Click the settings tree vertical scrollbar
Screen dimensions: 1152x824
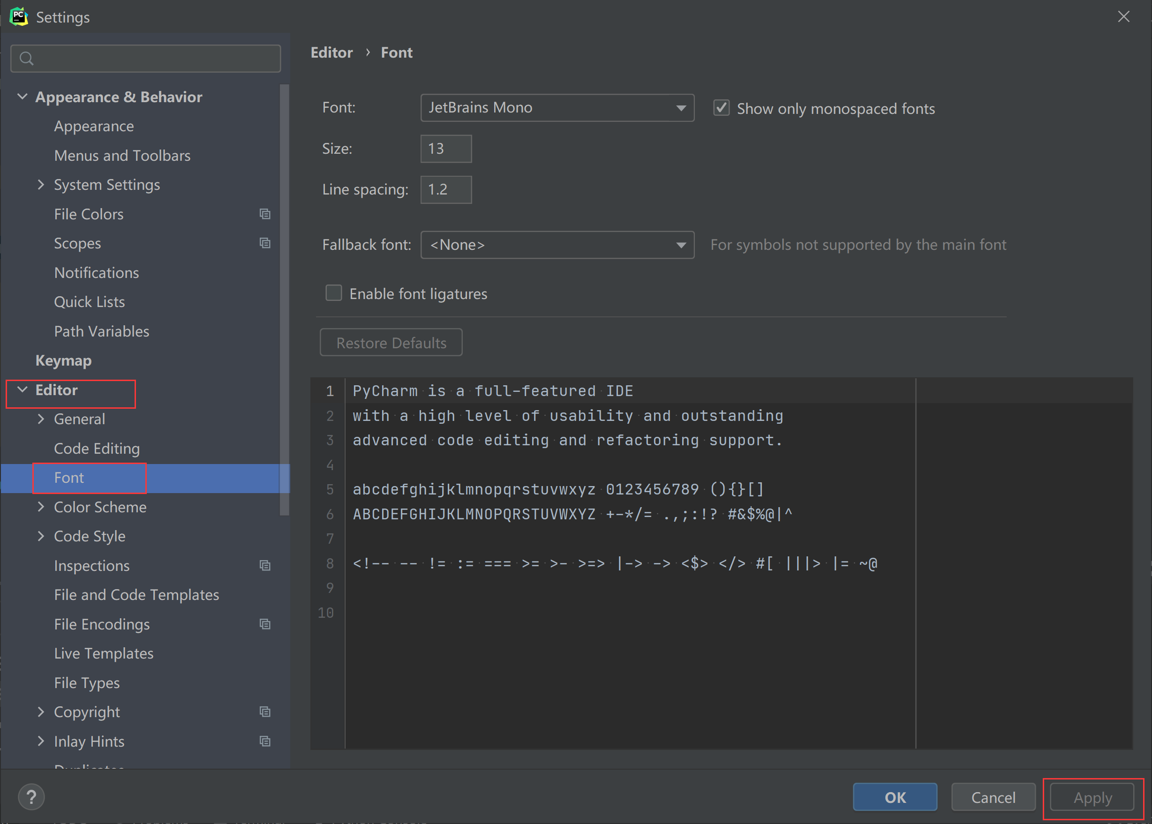pos(285,300)
